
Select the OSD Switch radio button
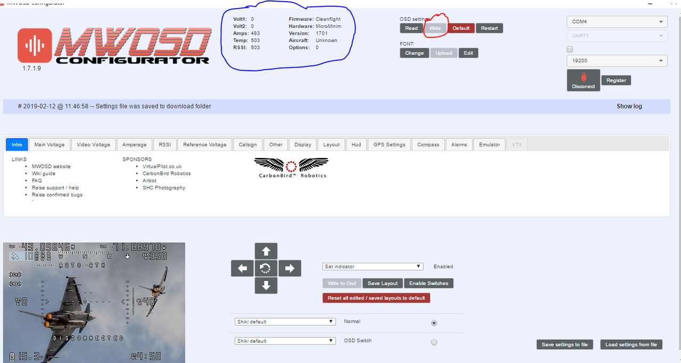click(x=434, y=342)
